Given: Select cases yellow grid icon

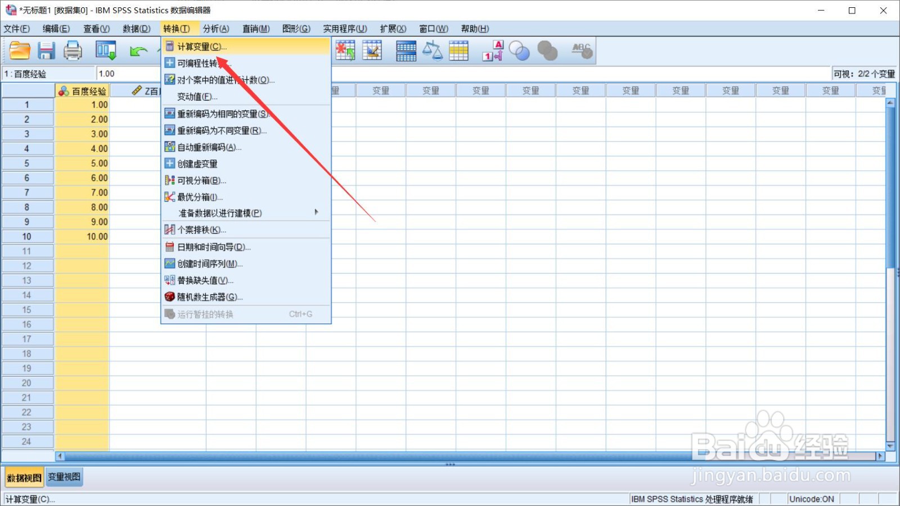Looking at the screenshot, I should point(458,51).
